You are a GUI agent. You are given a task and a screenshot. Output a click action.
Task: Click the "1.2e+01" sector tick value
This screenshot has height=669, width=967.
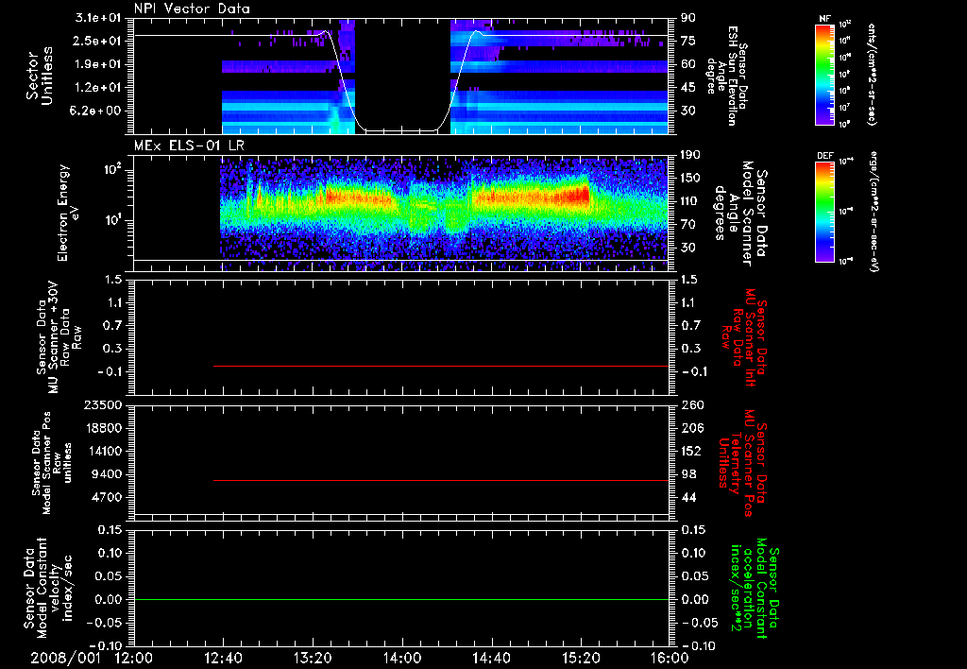tap(98, 88)
